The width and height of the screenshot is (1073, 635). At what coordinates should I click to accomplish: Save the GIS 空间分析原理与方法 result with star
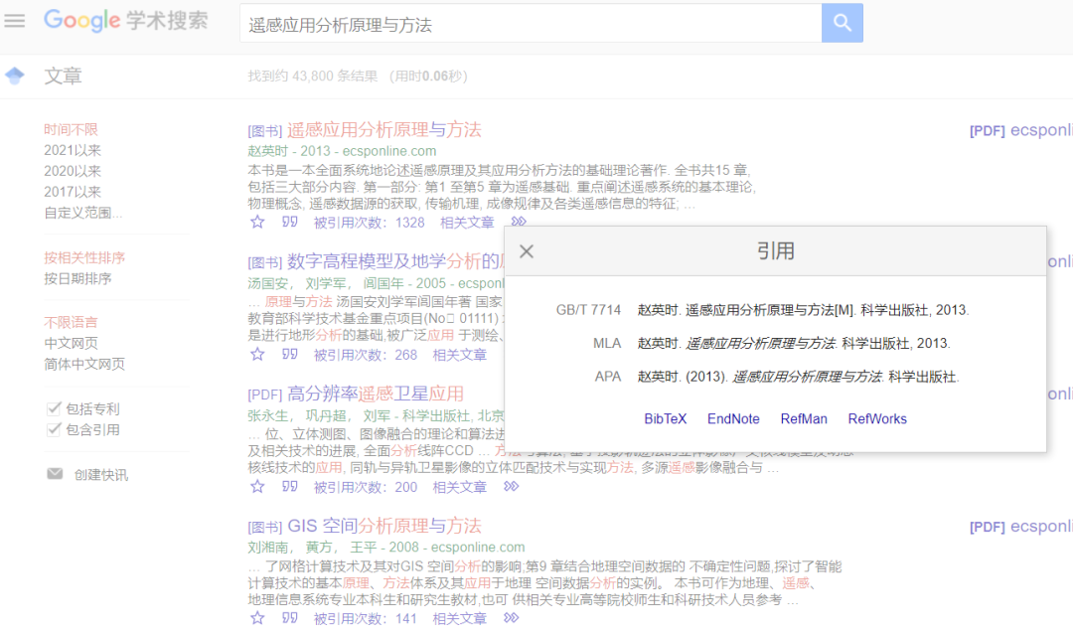pyautogui.click(x=257, y=618)
